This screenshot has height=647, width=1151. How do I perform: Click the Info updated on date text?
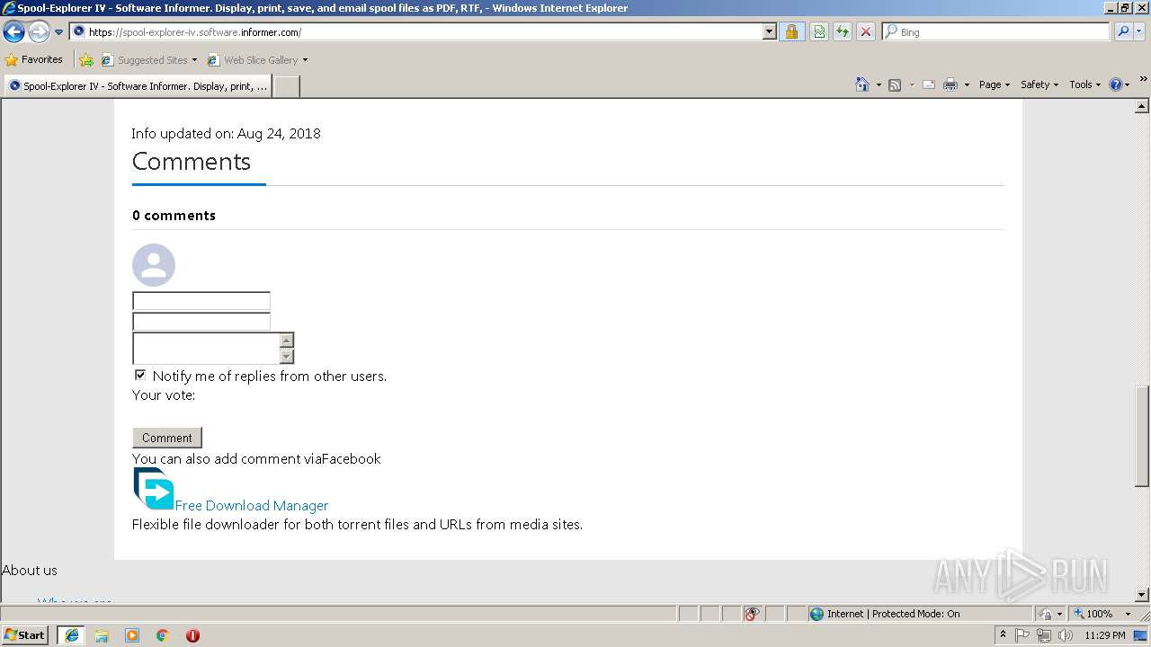tap(226, 133)
